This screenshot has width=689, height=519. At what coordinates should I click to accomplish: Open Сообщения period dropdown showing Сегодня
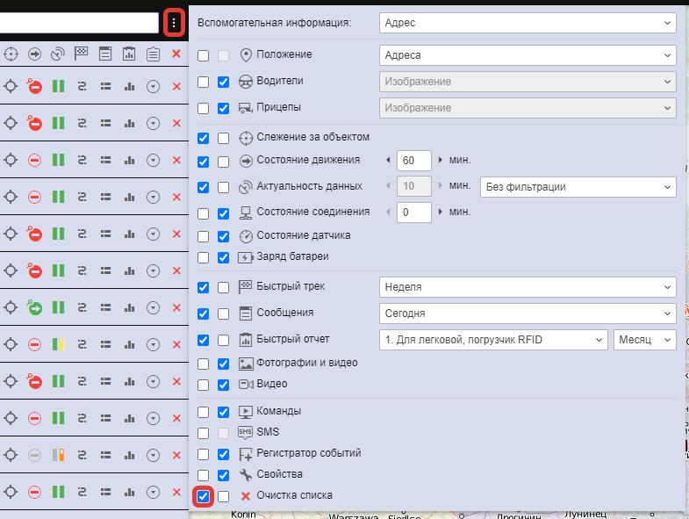[x=528, y=314]
